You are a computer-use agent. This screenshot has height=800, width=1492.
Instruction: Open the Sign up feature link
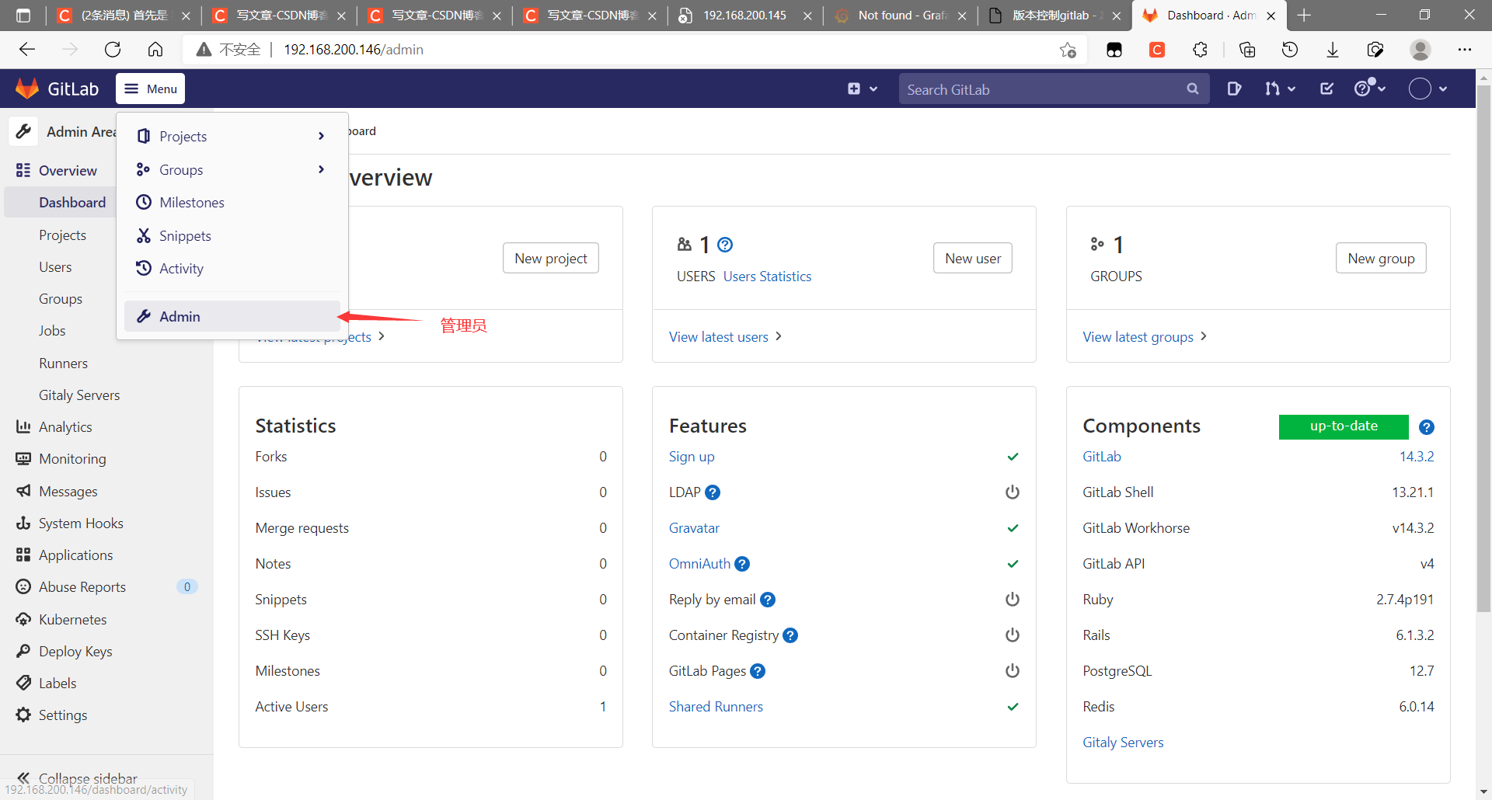pyautogui.click(x=692, y=456)
